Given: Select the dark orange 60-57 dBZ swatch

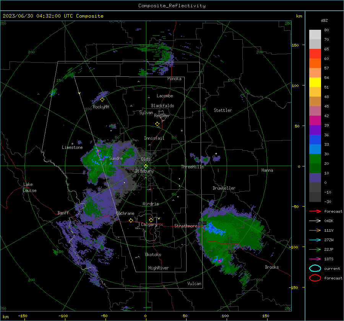Looking at the screenshot, I should [x=315, y=63].
